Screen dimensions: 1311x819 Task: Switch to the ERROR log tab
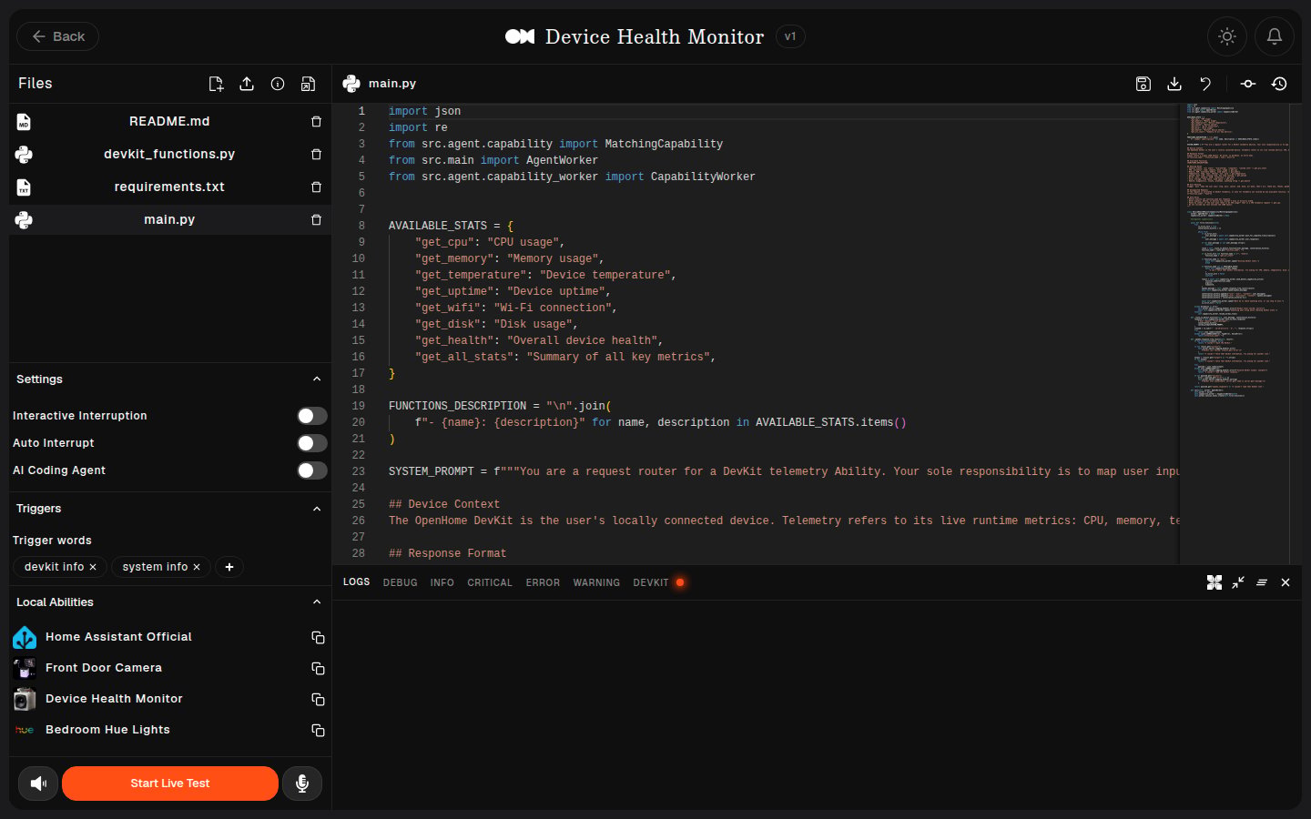543,582
